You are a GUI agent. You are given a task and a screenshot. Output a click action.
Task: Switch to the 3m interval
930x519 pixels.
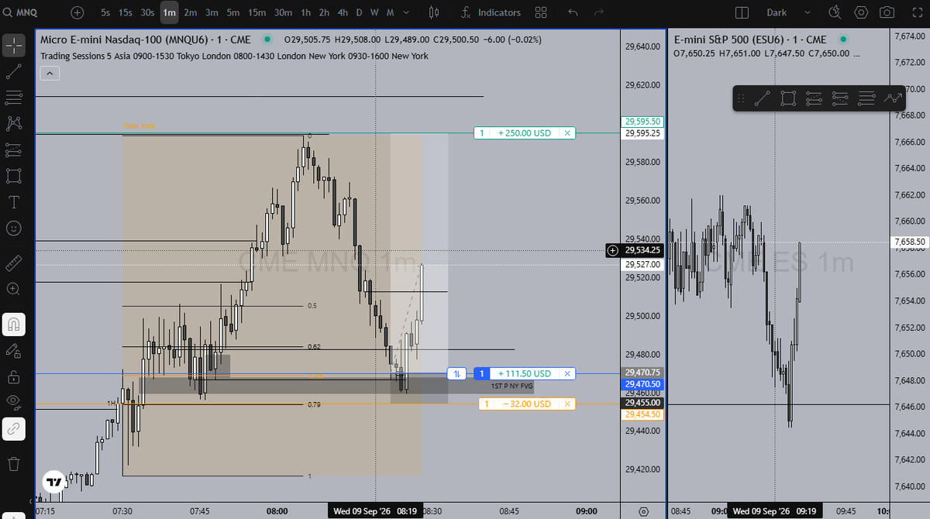pos(212,12)
